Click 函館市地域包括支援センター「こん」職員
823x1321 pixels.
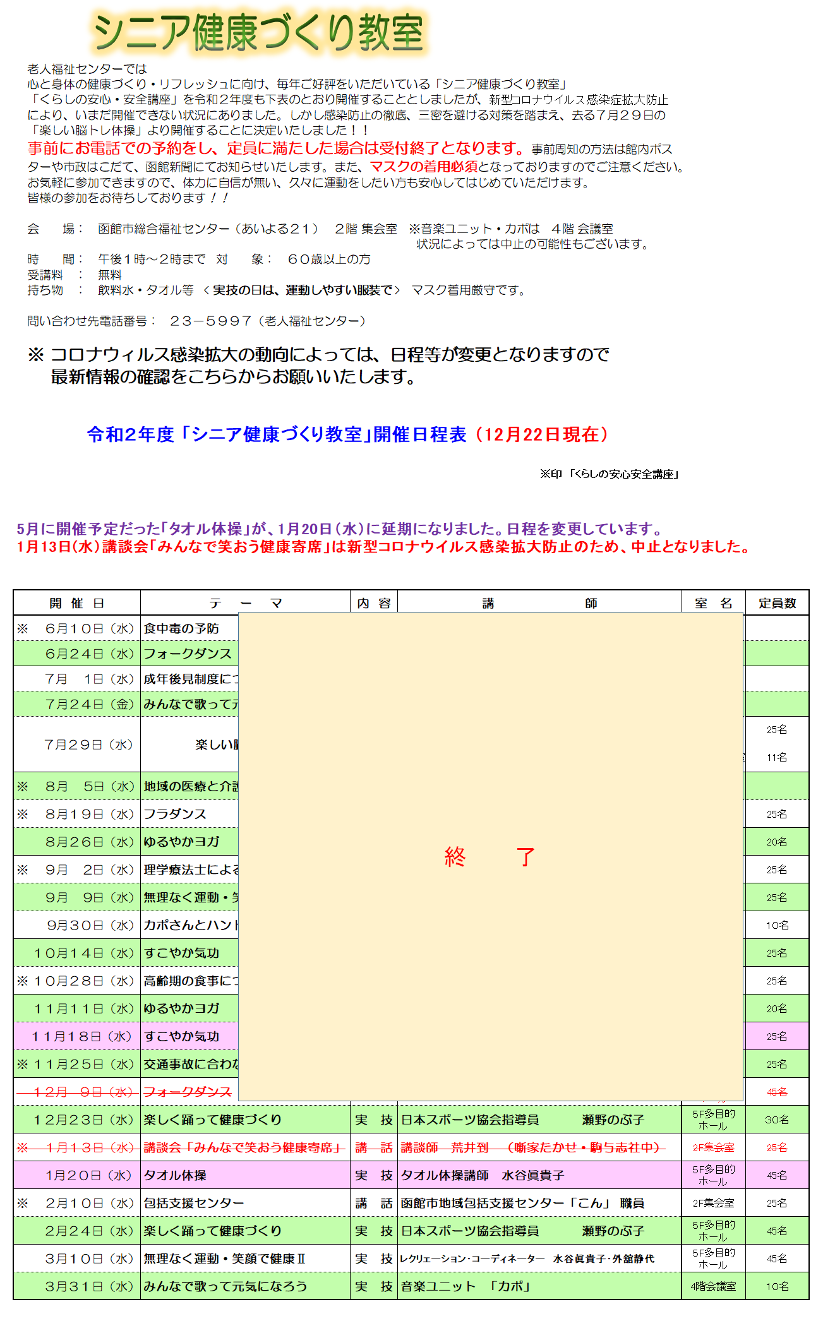522,1204
